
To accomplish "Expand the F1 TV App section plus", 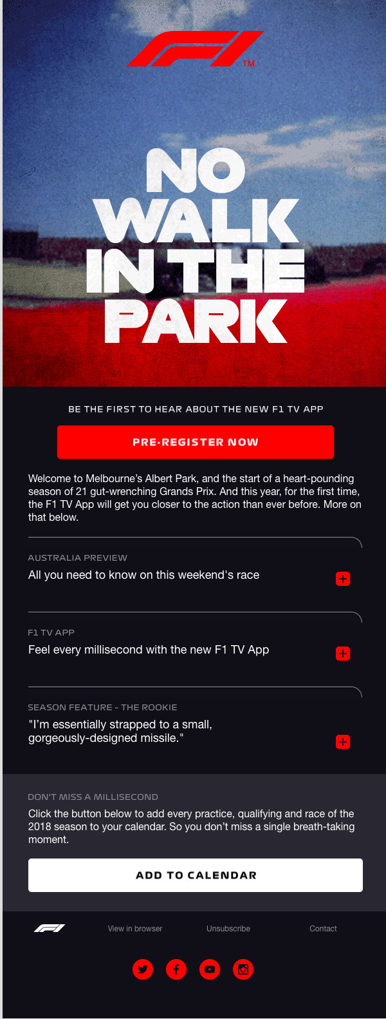I will (343, 654).
